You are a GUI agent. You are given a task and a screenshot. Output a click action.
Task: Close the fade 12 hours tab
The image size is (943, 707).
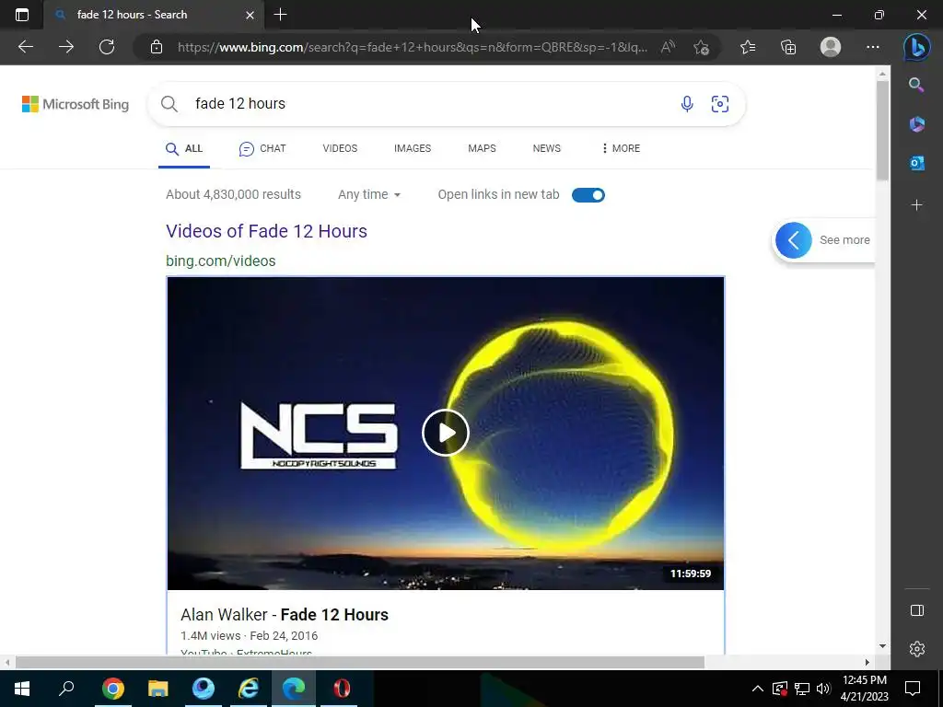[250, 15]
